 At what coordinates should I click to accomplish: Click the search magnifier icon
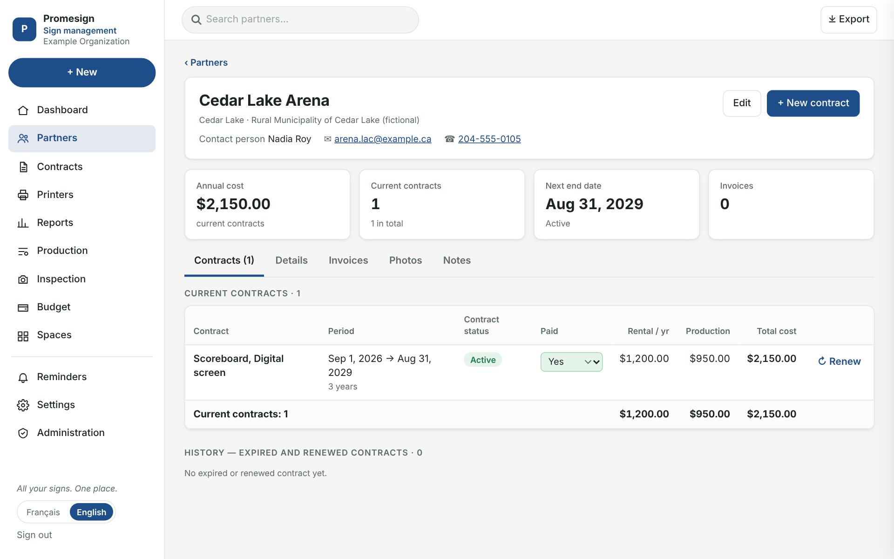(196, 20)
